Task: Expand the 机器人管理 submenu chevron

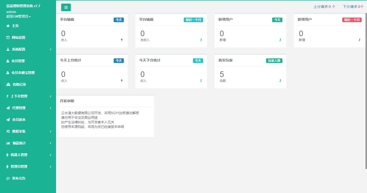Action: tap(50, 155)
